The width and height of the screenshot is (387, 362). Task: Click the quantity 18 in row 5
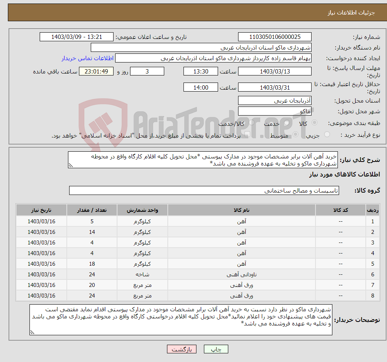[x=92, y=264]
